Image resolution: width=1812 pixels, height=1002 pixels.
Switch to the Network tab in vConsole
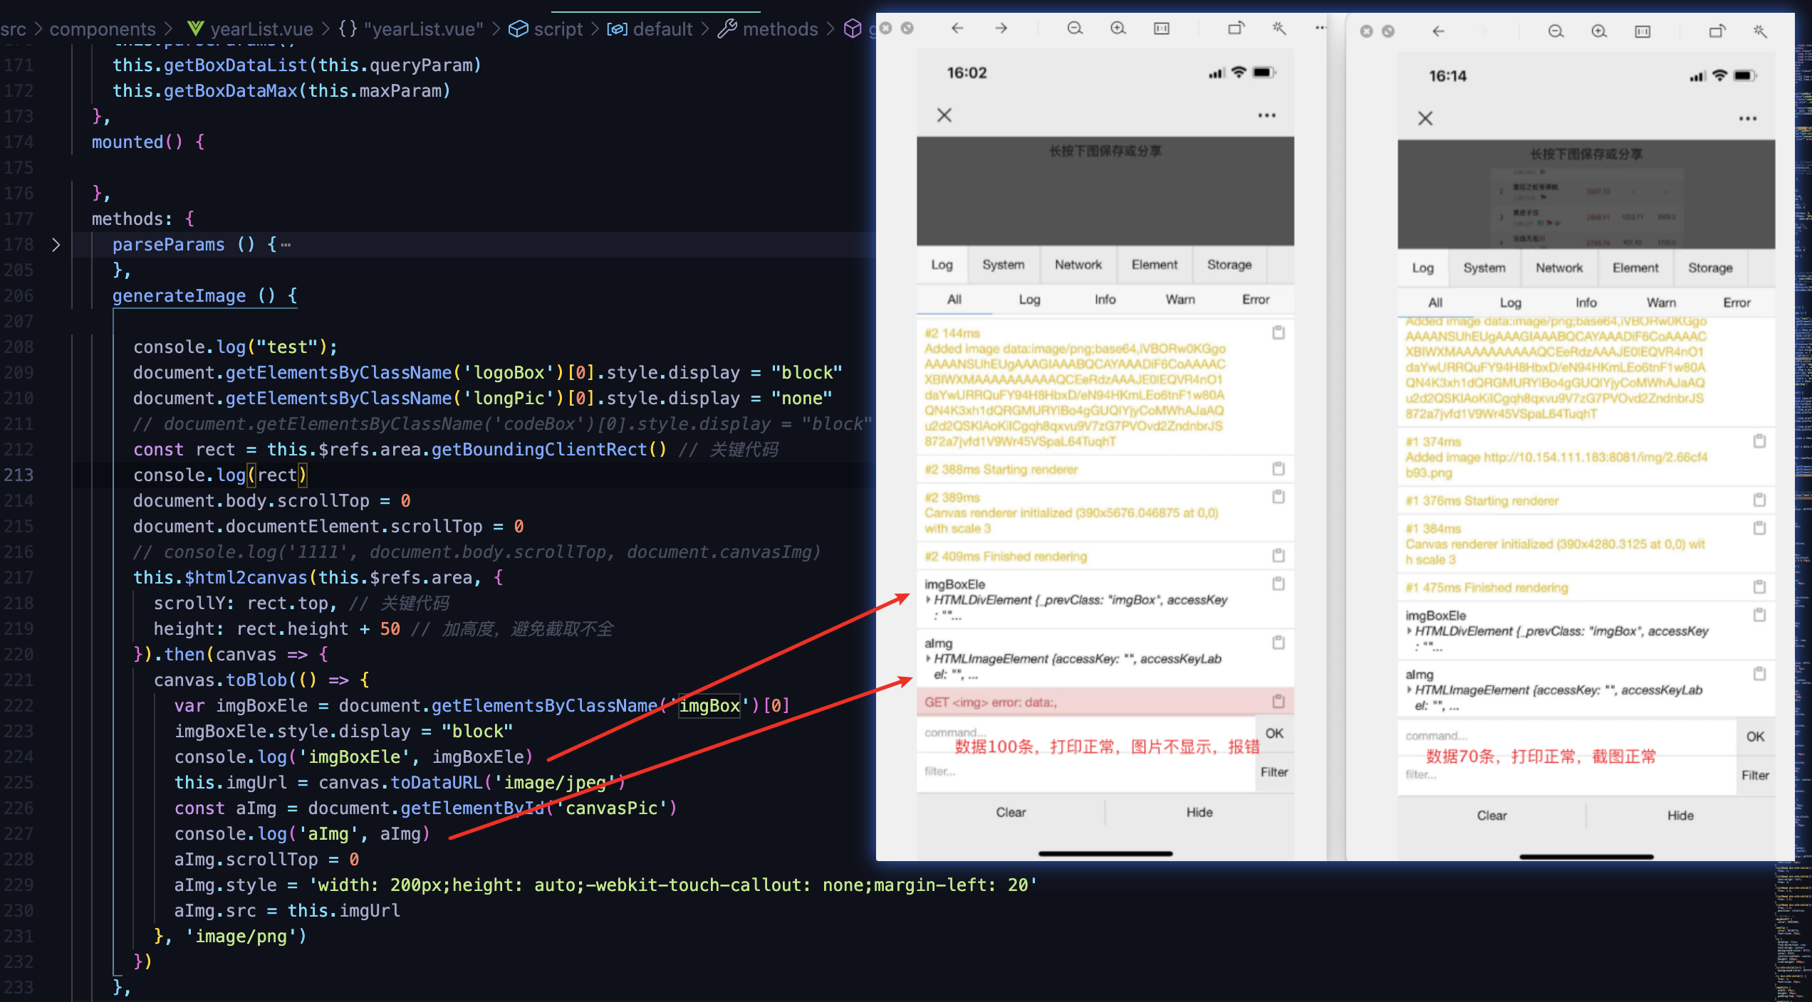pyautogui.click(x=1078, y=265)
